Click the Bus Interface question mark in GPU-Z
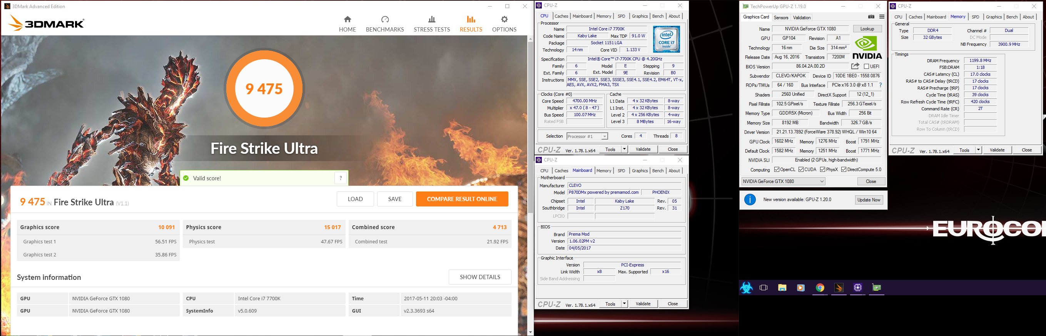1046x336 pixels. pyautogui.click(x=881, y=85)
